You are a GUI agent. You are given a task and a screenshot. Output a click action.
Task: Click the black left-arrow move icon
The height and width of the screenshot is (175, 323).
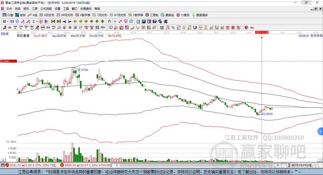[64, 21]
